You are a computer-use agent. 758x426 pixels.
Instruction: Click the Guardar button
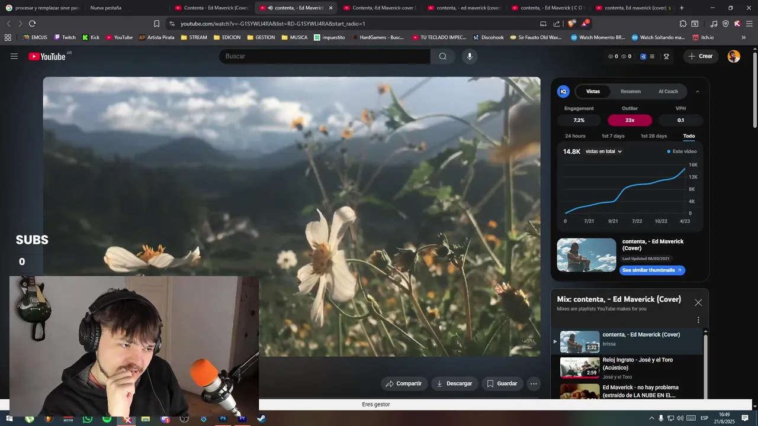[x=502, y=383]
